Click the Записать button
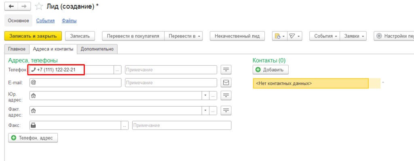414x161 pixels. point(80,36)
